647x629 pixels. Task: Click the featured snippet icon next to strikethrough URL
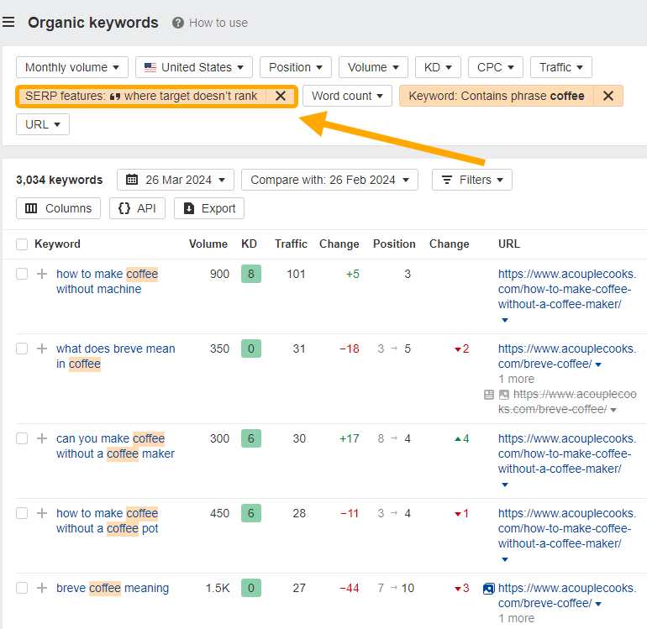click(488, 395)
